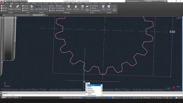Viewport: 183px width, 103px height.
Task: Open the Surface ribbon tab
Action: (x=17, y=3)
